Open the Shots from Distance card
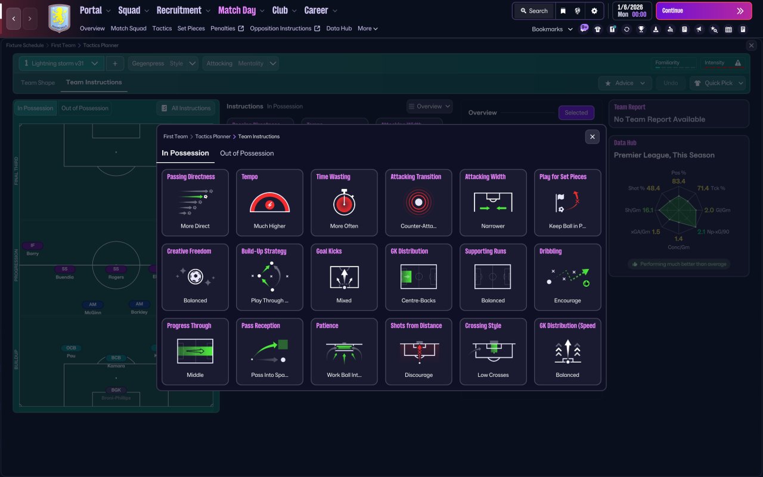The width and height of the screenshot is (763, 477). point(418,352)
